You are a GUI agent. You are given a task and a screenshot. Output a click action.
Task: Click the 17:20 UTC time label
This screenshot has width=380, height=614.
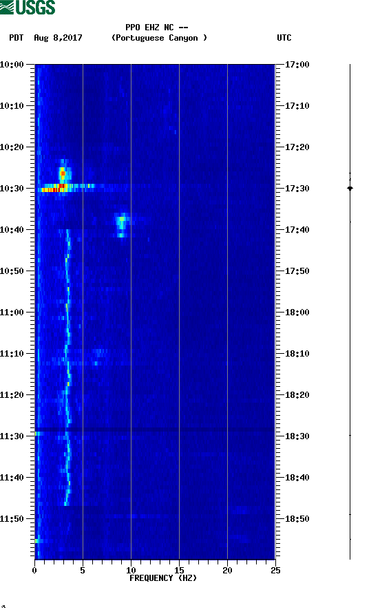(x=297, y=147)
